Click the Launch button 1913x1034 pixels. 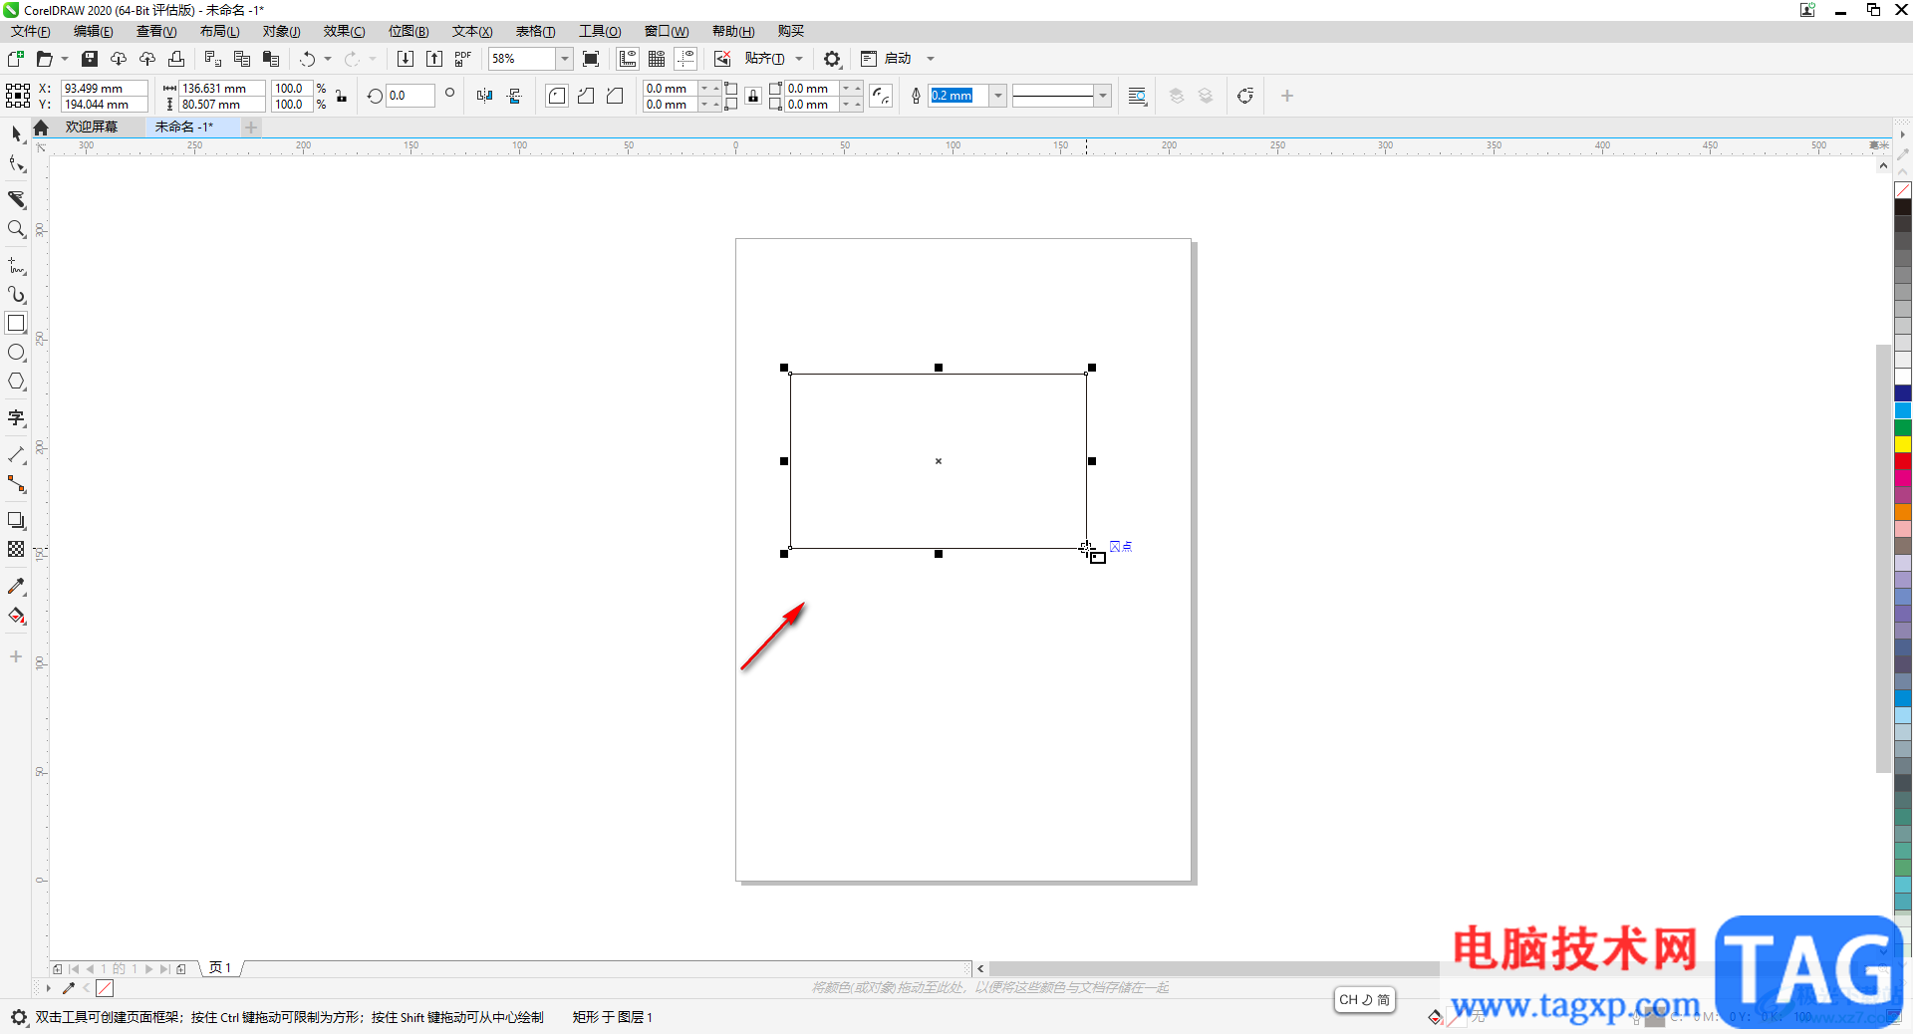coord(886,59)
